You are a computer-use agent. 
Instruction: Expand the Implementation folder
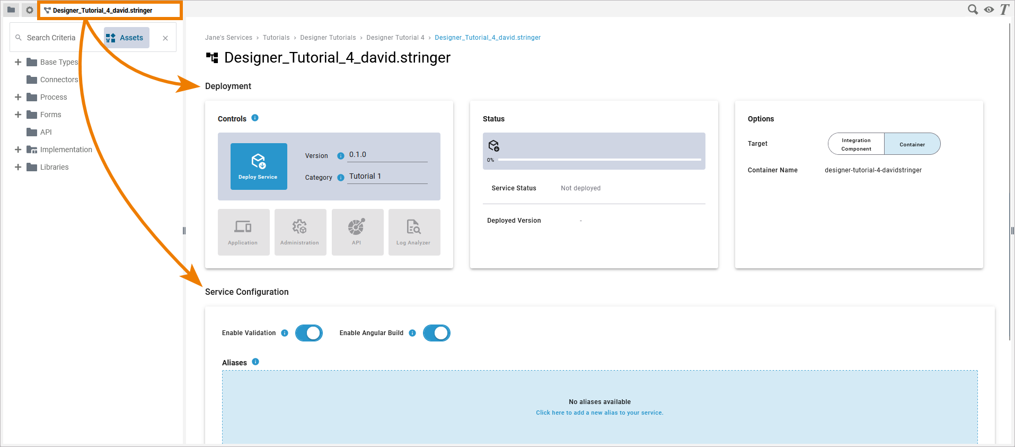point(18,150)
